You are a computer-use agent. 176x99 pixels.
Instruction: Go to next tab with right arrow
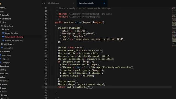45,3
